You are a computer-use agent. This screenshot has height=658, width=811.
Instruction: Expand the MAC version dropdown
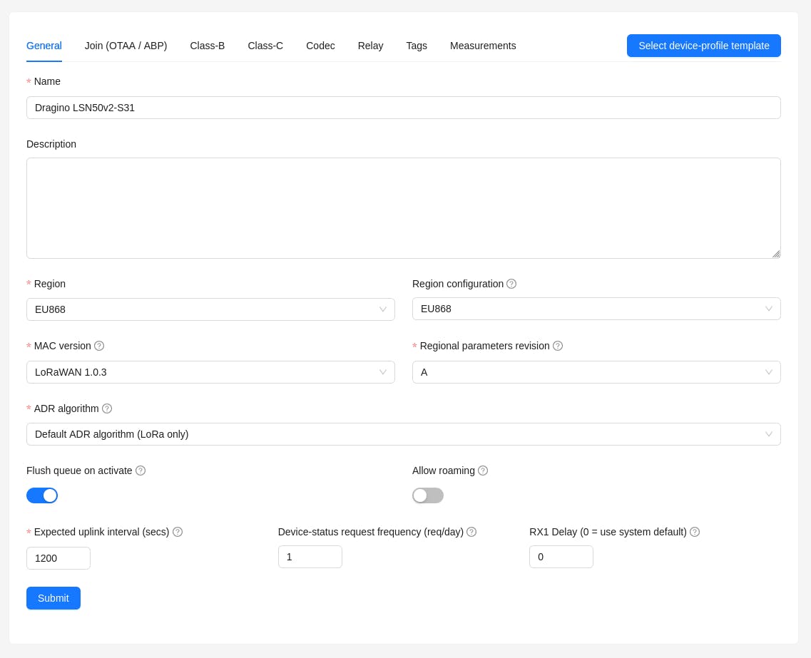210,372
